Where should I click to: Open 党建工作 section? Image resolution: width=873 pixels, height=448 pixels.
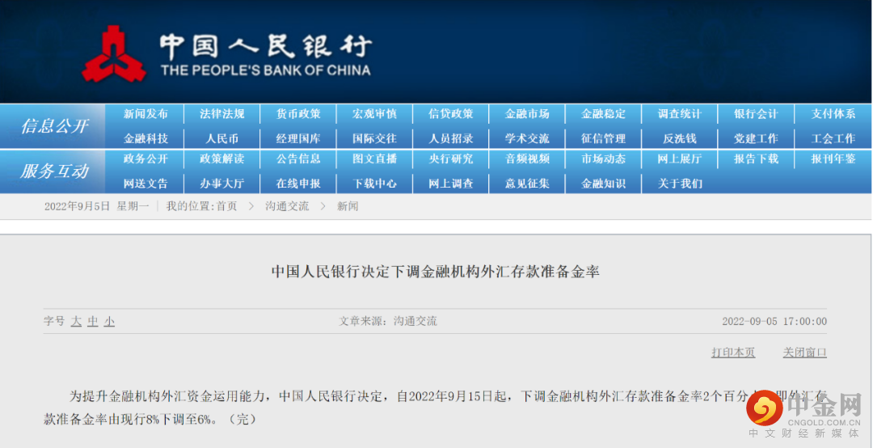(x=756, y=138)
